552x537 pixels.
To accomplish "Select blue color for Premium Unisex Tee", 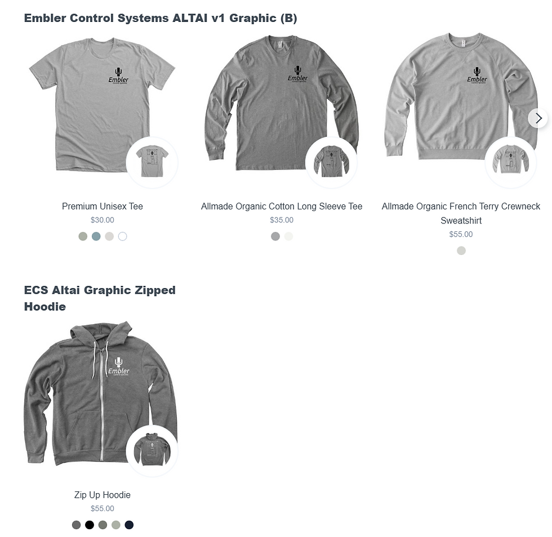I will coord(96,236).
